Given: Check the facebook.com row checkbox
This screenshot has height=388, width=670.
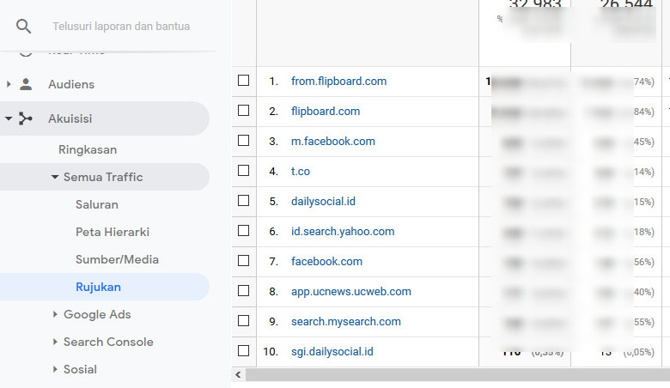Looking at the screenshot, I should [x=244, y=260].
